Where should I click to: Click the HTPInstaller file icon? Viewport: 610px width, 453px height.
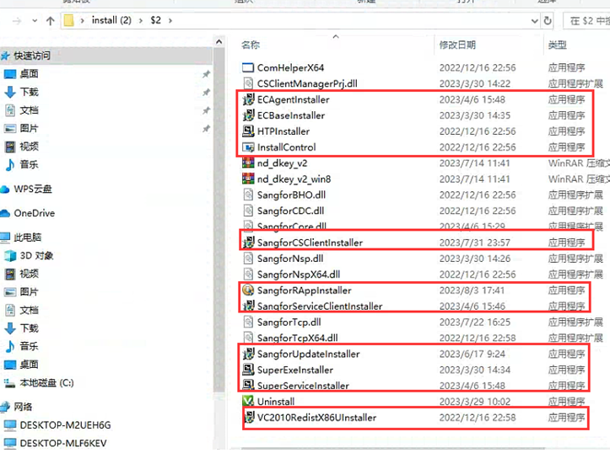pos(248,131)
